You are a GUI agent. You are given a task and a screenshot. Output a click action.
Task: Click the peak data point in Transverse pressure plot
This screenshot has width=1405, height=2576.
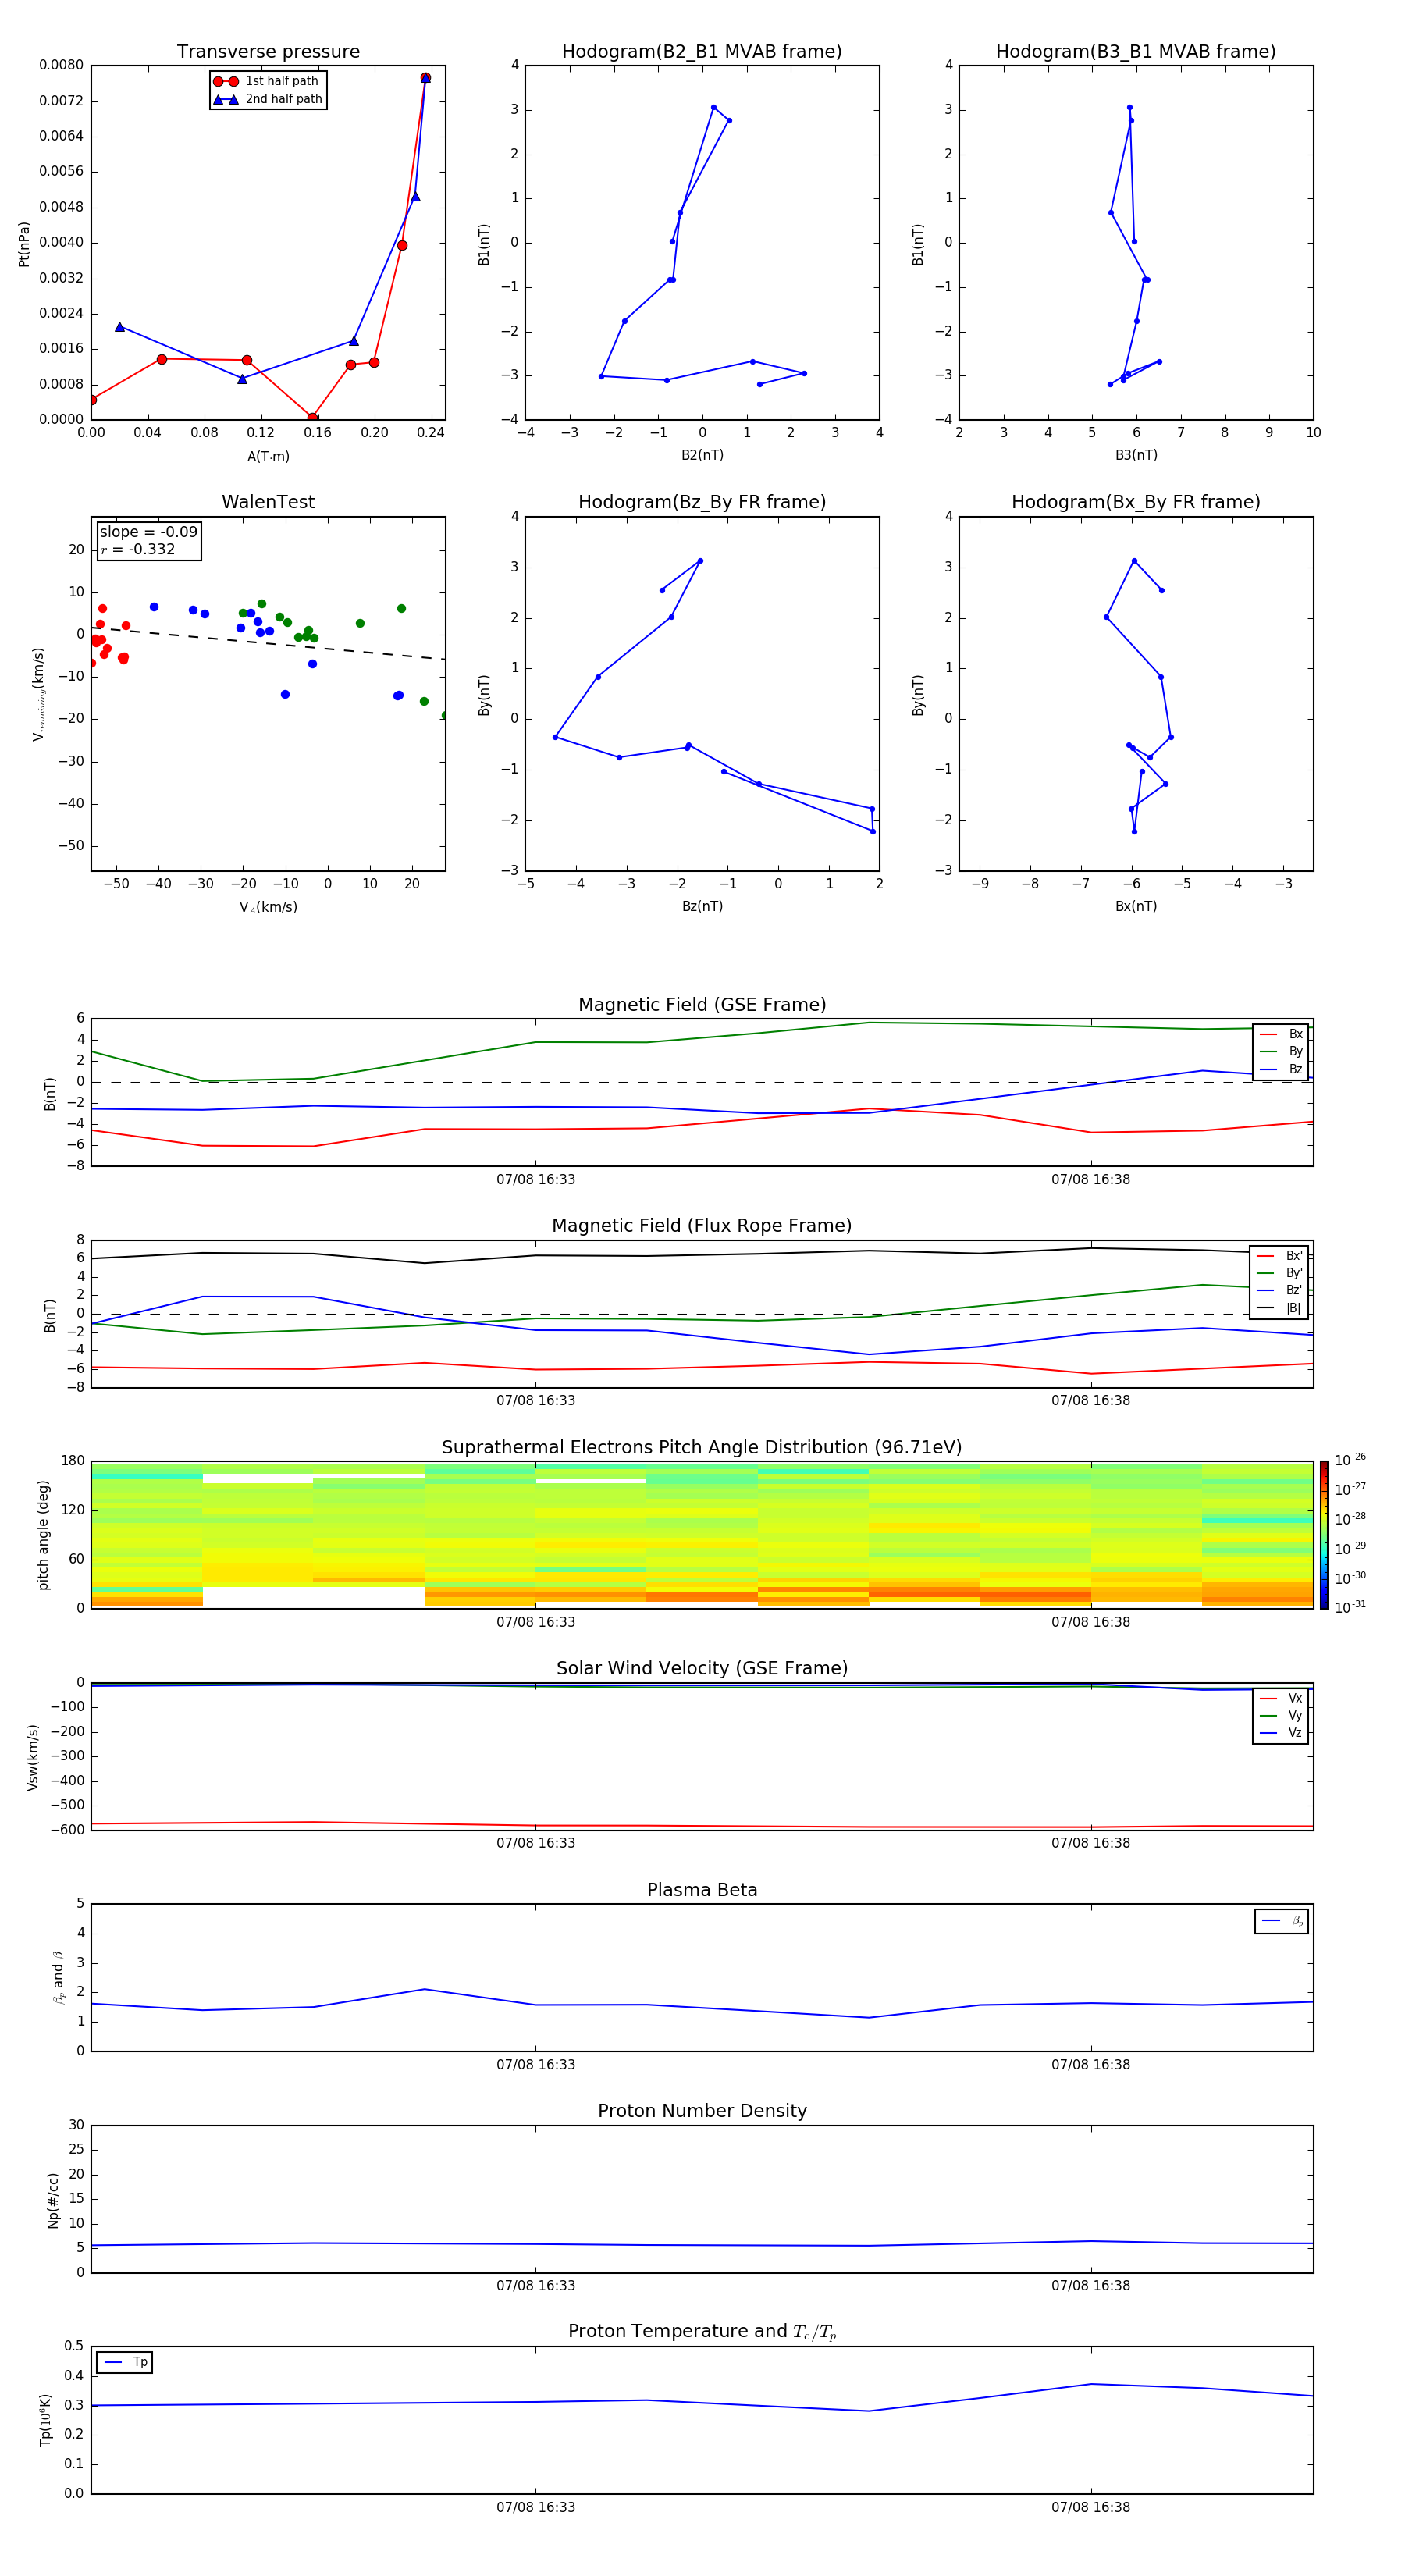pyautogui.click(x=425, y=78)
